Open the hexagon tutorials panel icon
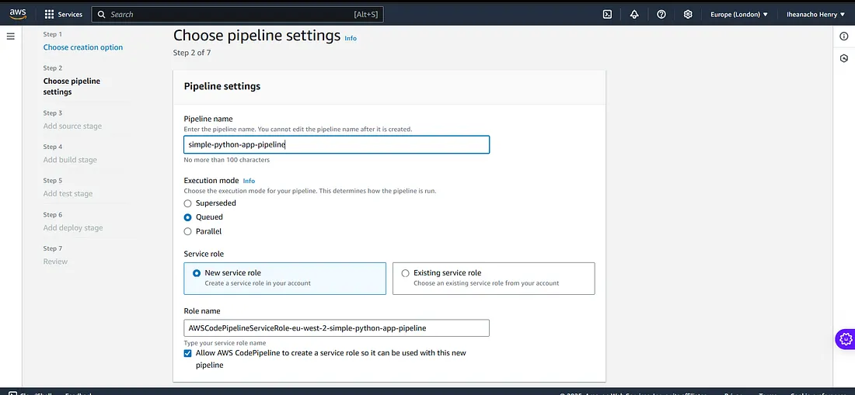Image resolution: width=855 pixels, height=395 pixels. pos(844,58)
